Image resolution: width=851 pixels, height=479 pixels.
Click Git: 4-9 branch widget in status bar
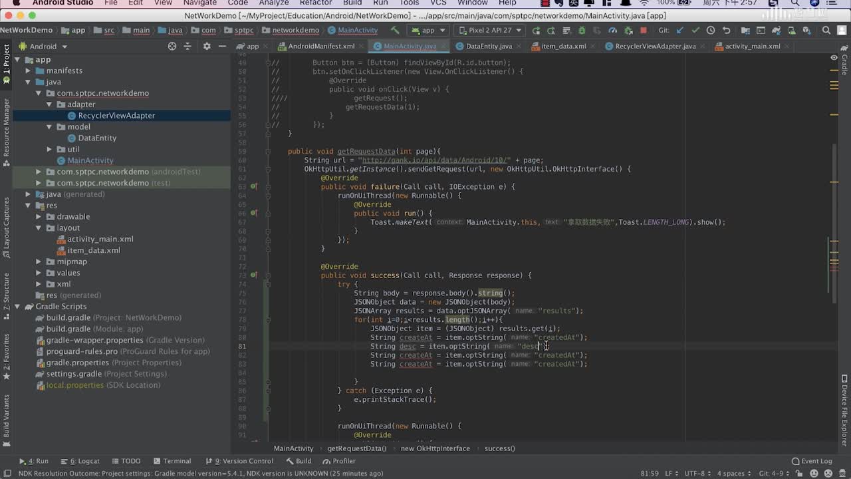tap(775, 474)
